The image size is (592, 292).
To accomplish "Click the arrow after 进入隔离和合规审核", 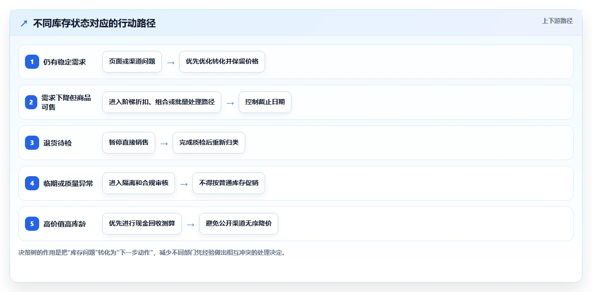I will [x=184, y=184].
